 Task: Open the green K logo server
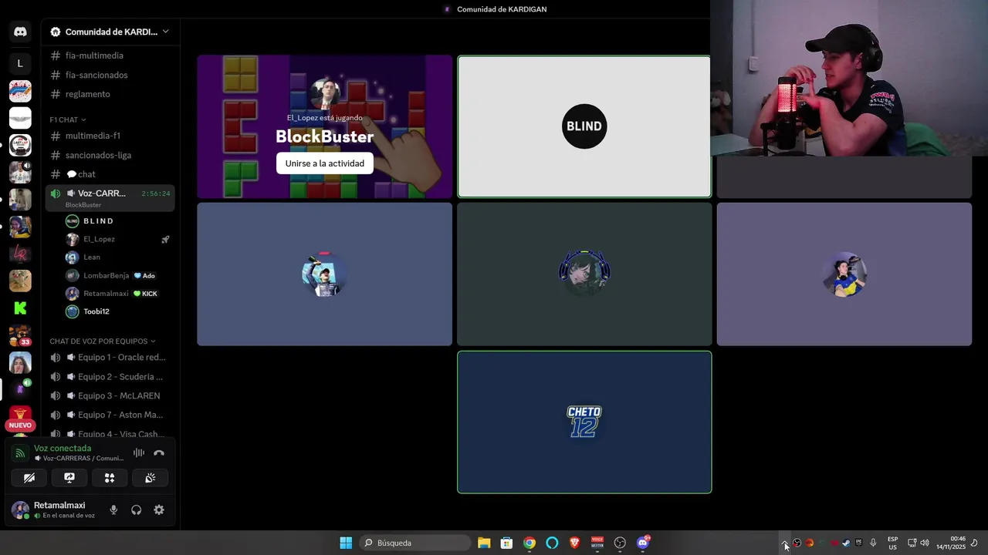(x=20, y=308)
